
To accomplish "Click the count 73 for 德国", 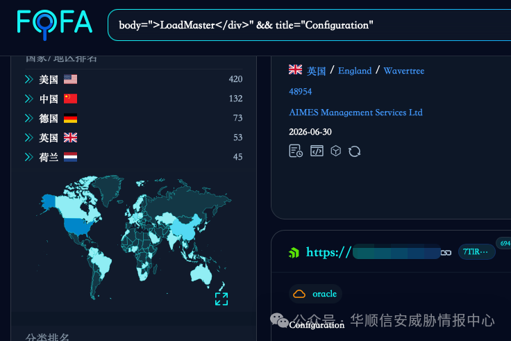I will coord(237,118).
